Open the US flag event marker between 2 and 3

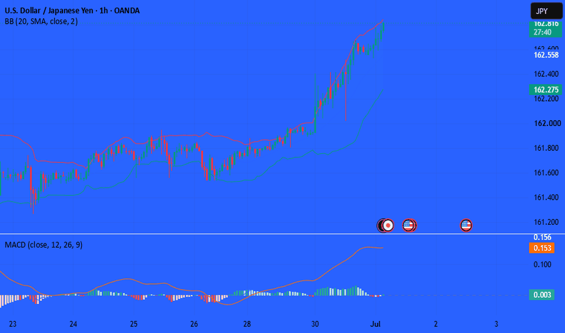click(466, 225)
